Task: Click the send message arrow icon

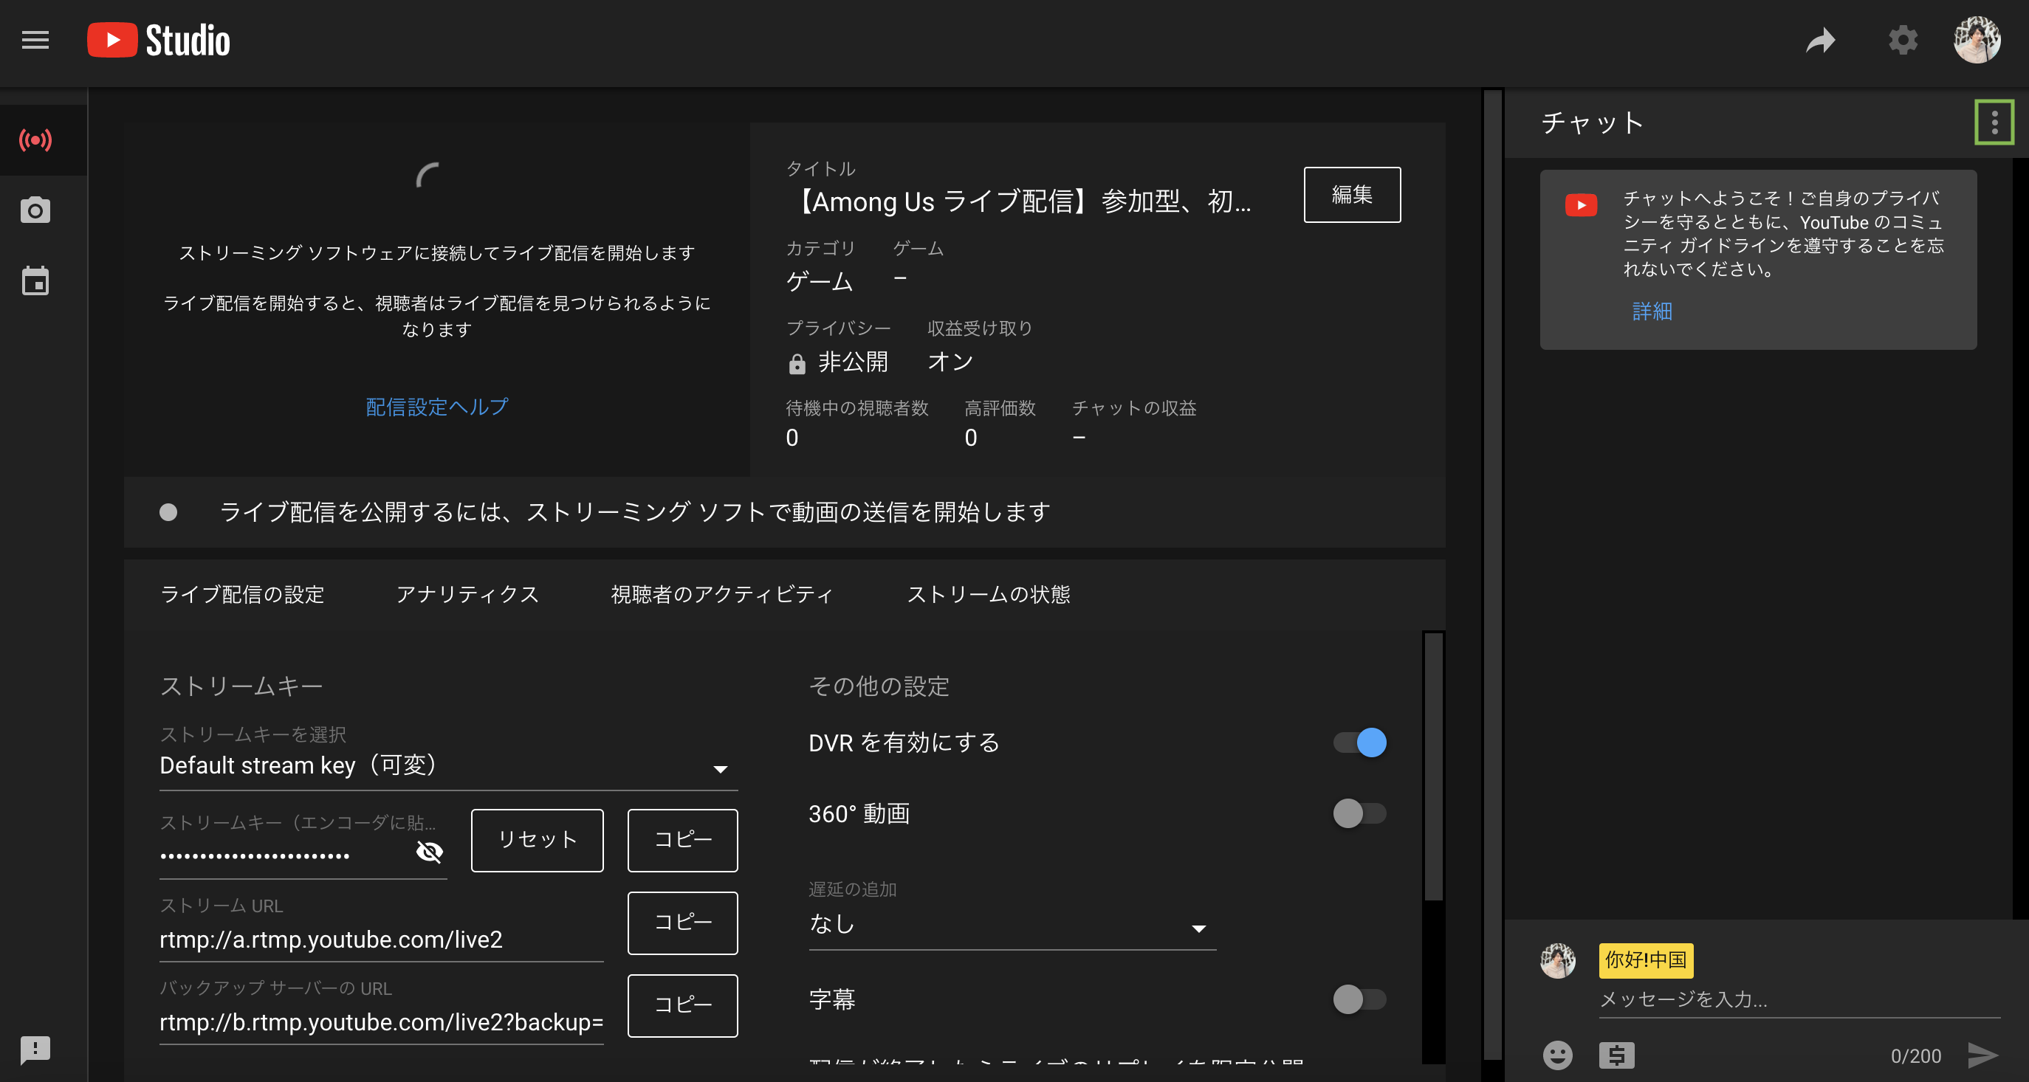Action: click(x=1982, y=1055)
